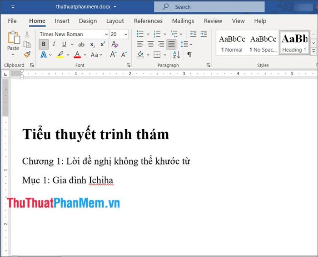Screen dimensions: 318x257
Task: Apply the red font color
Action: point(77,55)
